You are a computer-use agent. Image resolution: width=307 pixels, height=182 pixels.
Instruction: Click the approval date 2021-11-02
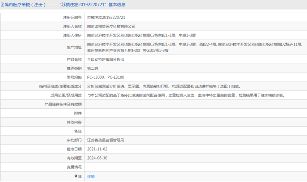tap(97, 149)
